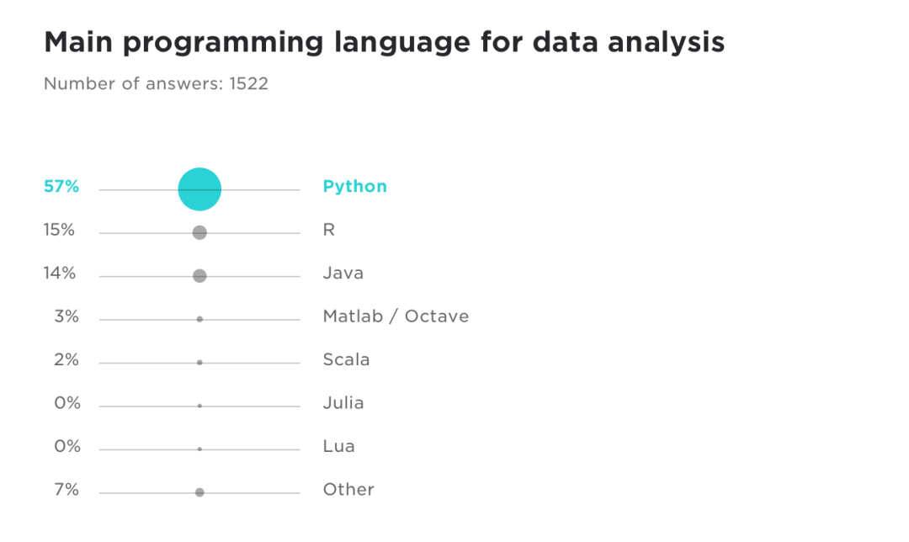Click the Julia language label
This screenshot has width=909, height=542.
click(x=343, y=403)
